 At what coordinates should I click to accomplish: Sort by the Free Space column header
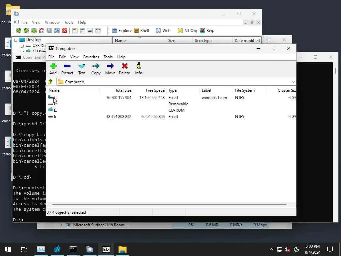tap(150, 90)
